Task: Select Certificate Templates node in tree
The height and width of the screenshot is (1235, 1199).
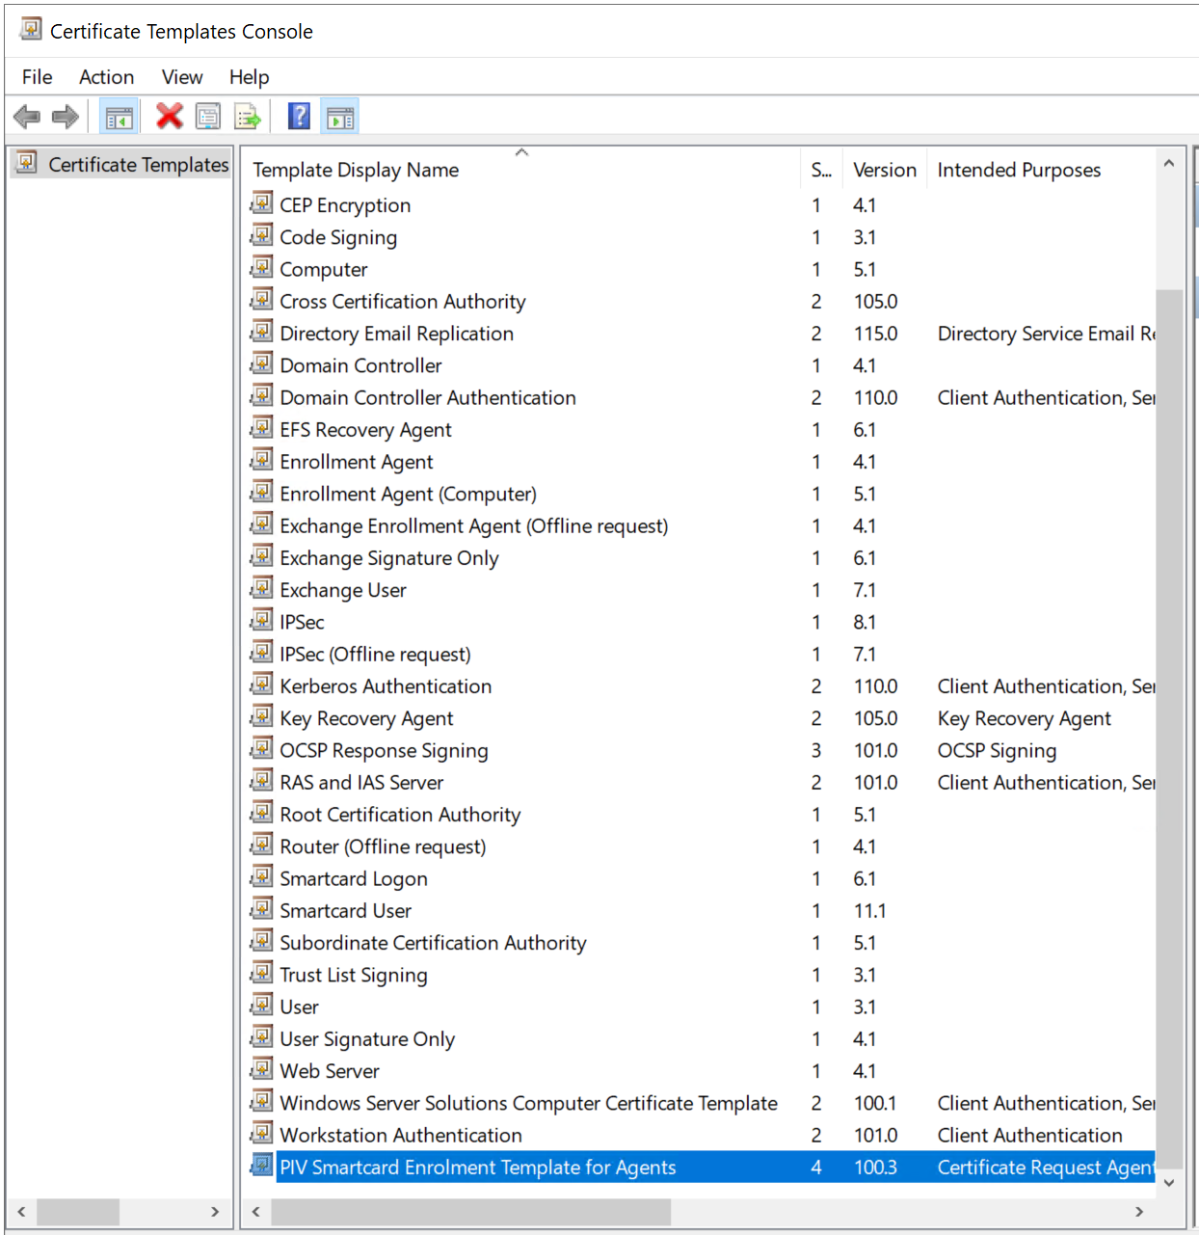Action: click(x=138, y=165)
